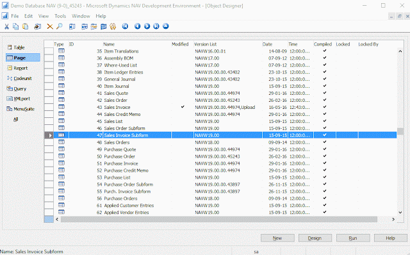Image resolution: width=410 pixels, height=255 pixels.
Task: Click the horizontal scrollbar right arrow
Action: 393,219
